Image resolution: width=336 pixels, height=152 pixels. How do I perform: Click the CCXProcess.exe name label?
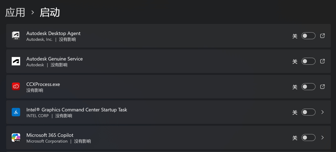point(43,84)
